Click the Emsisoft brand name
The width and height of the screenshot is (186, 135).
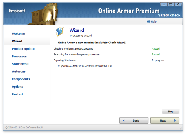pyautogui.click(x=17, y=11)
